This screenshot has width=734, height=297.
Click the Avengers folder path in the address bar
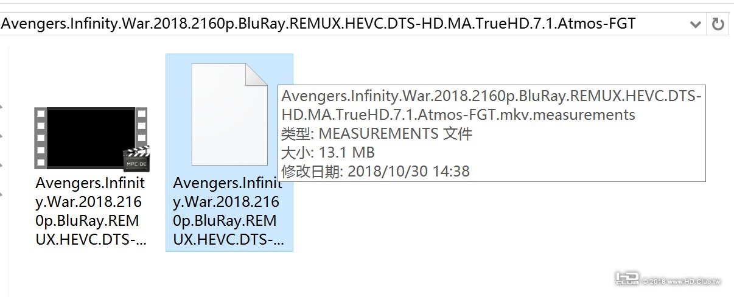click(318, 24)
